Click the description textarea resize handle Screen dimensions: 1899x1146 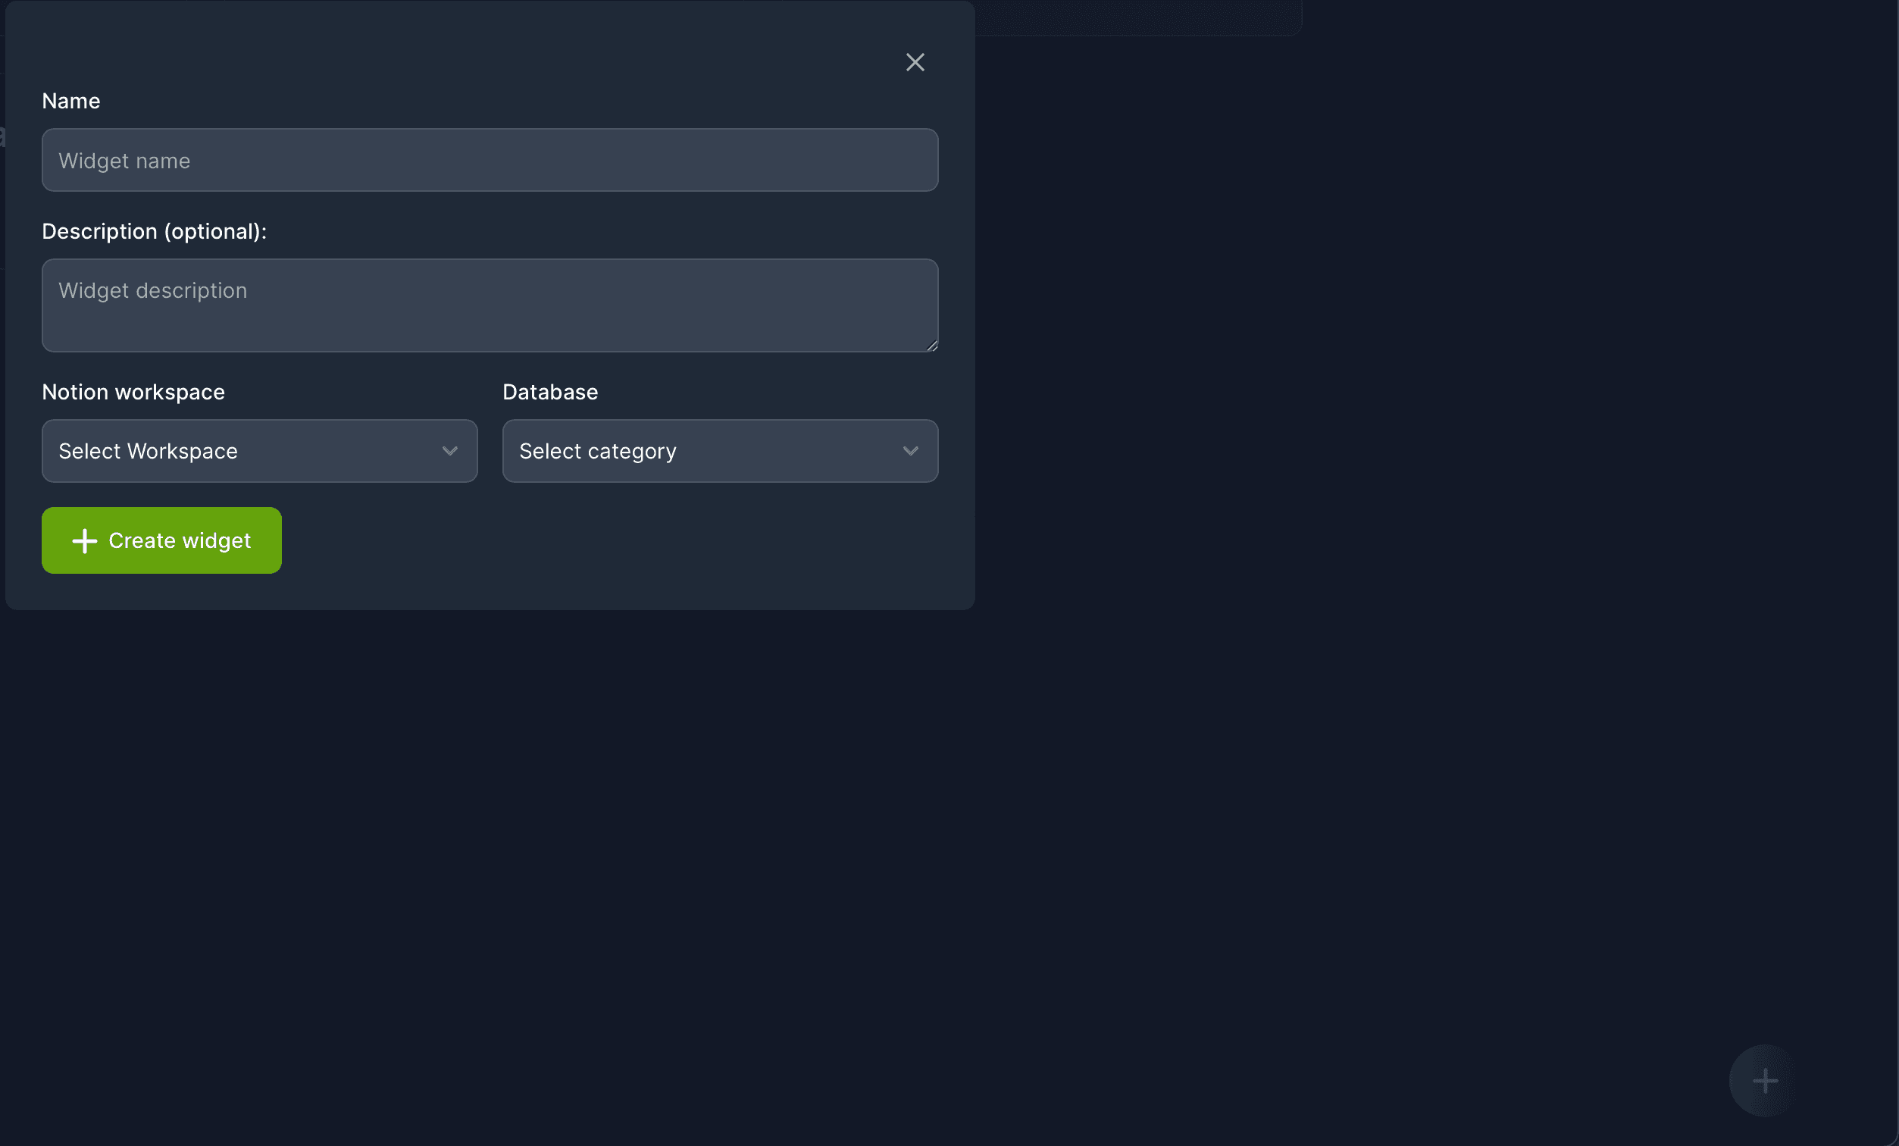tap(932, 346)
